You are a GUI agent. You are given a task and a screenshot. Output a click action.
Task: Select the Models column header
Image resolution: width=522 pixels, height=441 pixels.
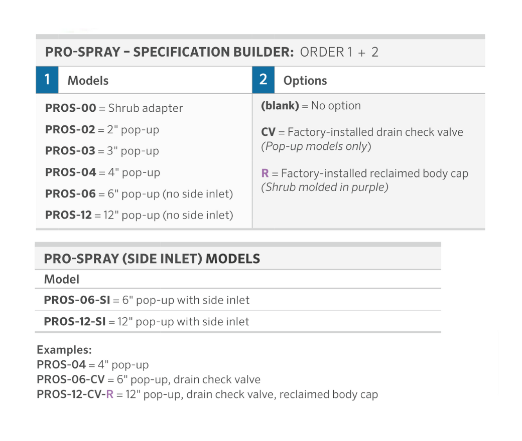[x=88, y=81]
